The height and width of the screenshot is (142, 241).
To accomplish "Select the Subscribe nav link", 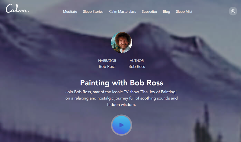I will (x=149, y=12).
